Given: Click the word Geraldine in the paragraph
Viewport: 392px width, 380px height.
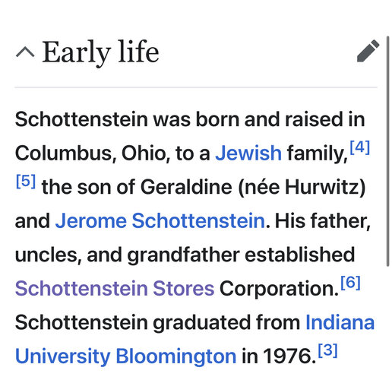Looking at the screenshot, I should click(186, 187).
